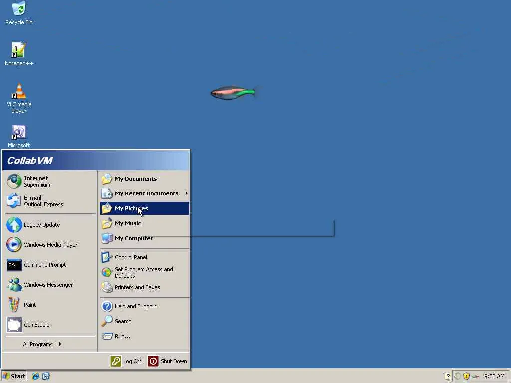Open Control Panel

tap(145, 257)
